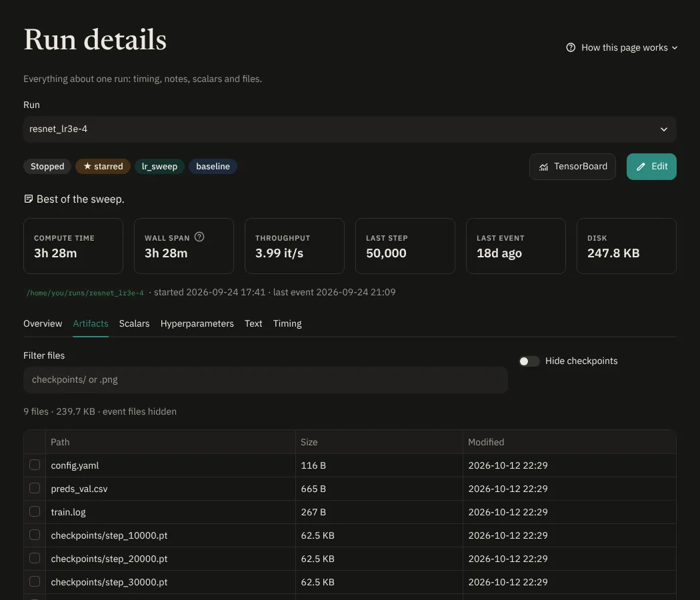Click the Last Event value 18d ago
Viewport: 700px width, 600px height.
pos(499,253)
